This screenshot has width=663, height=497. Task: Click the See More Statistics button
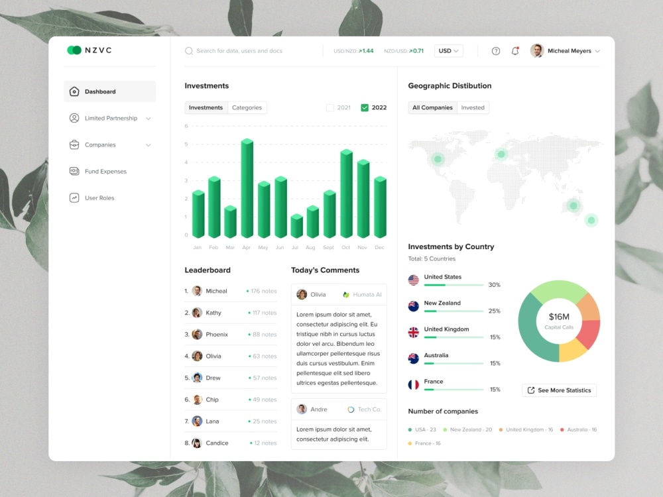[559, 390]
